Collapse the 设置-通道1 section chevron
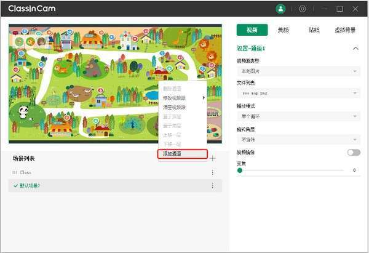This screenshot has width=369, height=253. (x=355, y=49)
